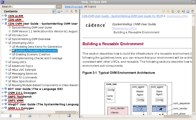Click the Search text field

[34, 7]
